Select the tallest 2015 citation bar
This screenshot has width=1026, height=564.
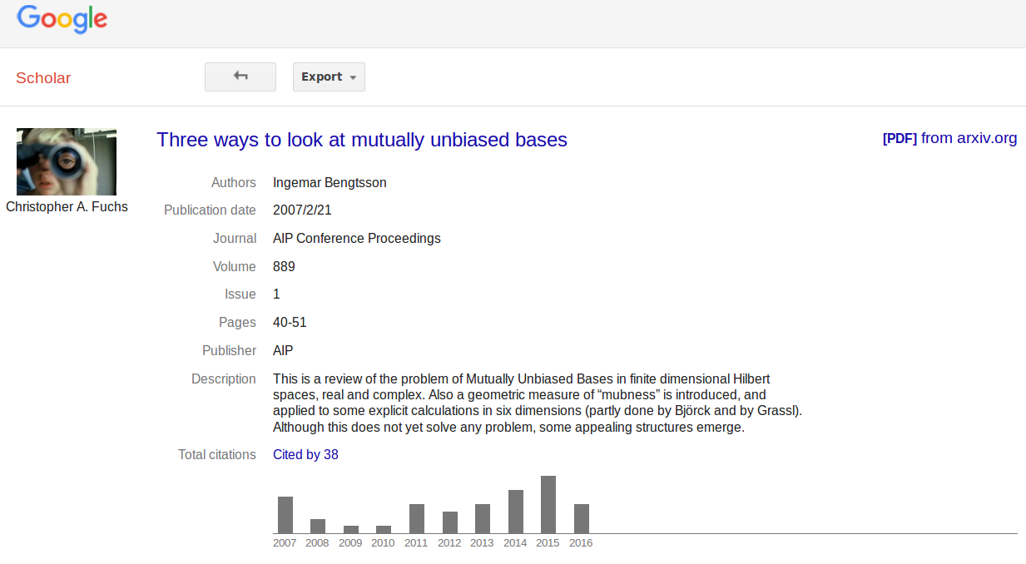pyautogui.click(x=548, y=504)
